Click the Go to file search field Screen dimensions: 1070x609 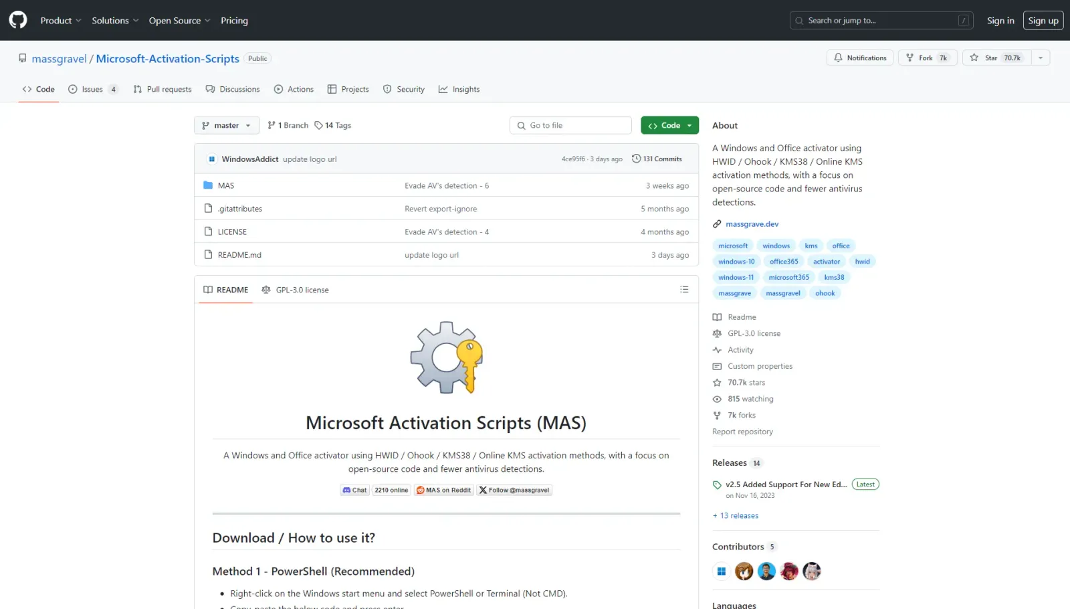pos(570,125)
